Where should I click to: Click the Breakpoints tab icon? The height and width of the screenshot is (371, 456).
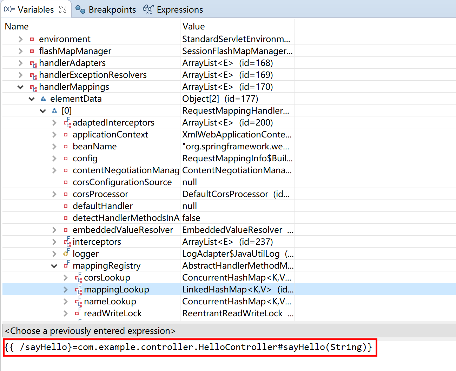click(x=80, y=9)
